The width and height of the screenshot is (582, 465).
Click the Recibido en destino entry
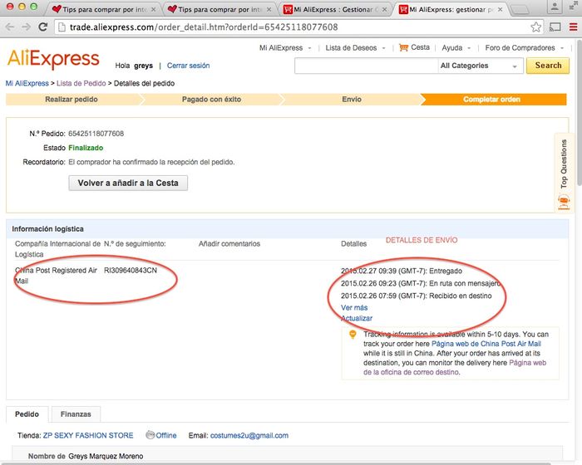pyautogui.click(x=417, y=296)
